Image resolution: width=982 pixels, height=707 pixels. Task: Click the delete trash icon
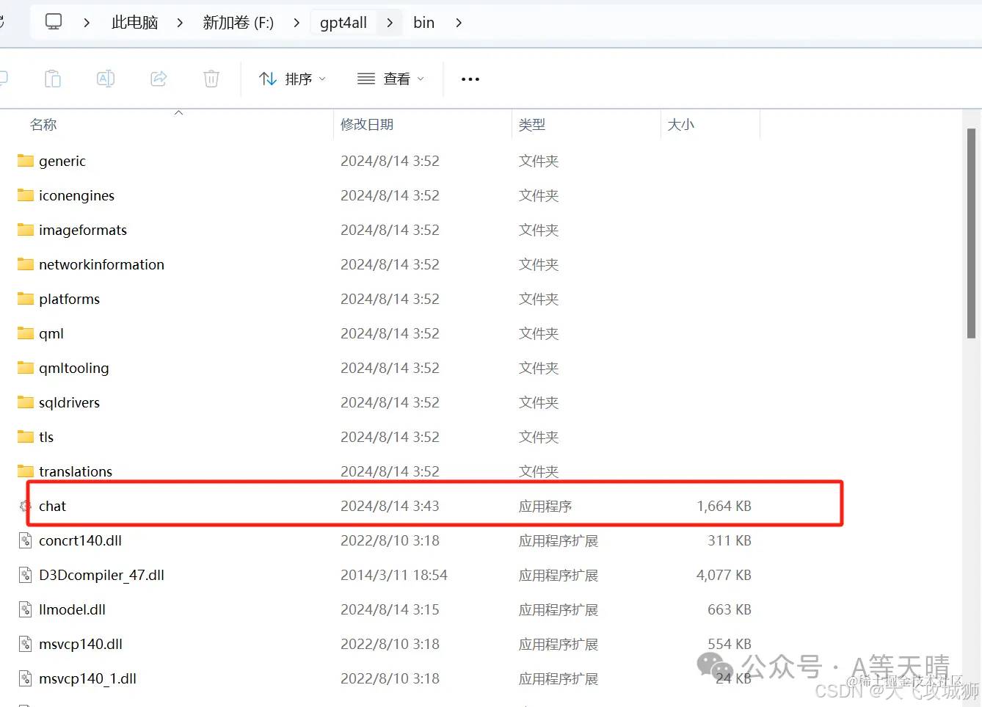(x=211, y=79)
